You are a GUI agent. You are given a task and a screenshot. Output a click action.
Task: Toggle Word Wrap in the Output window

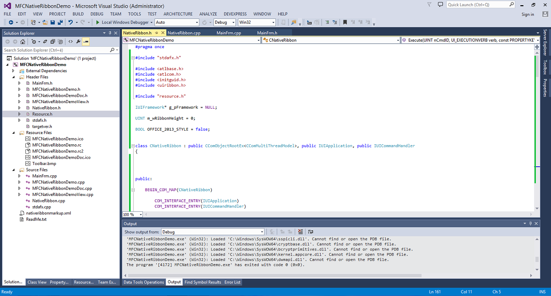[310, 232]
